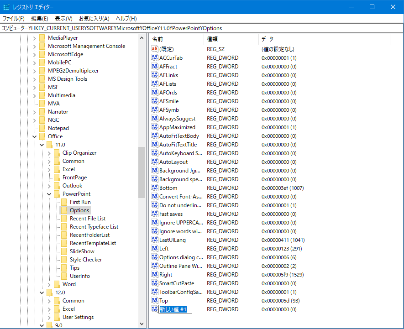Open the 編集(E) menu
Viewport: 404px width, 329px height.
[40, 19]
